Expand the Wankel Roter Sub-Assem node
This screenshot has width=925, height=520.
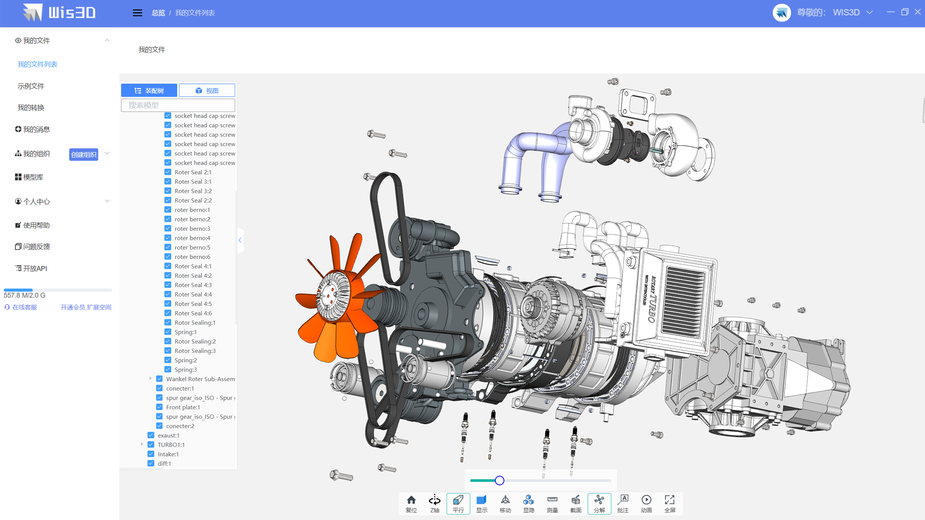(x=150, y=379)
